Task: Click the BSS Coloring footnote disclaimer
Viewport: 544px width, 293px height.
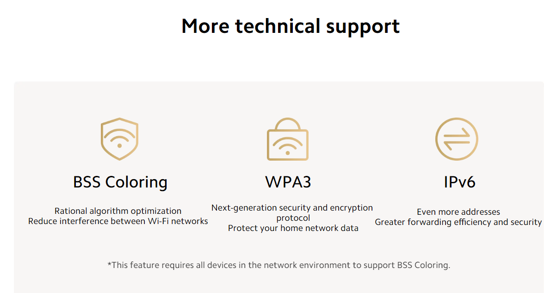Action: (x=278, y=265)
